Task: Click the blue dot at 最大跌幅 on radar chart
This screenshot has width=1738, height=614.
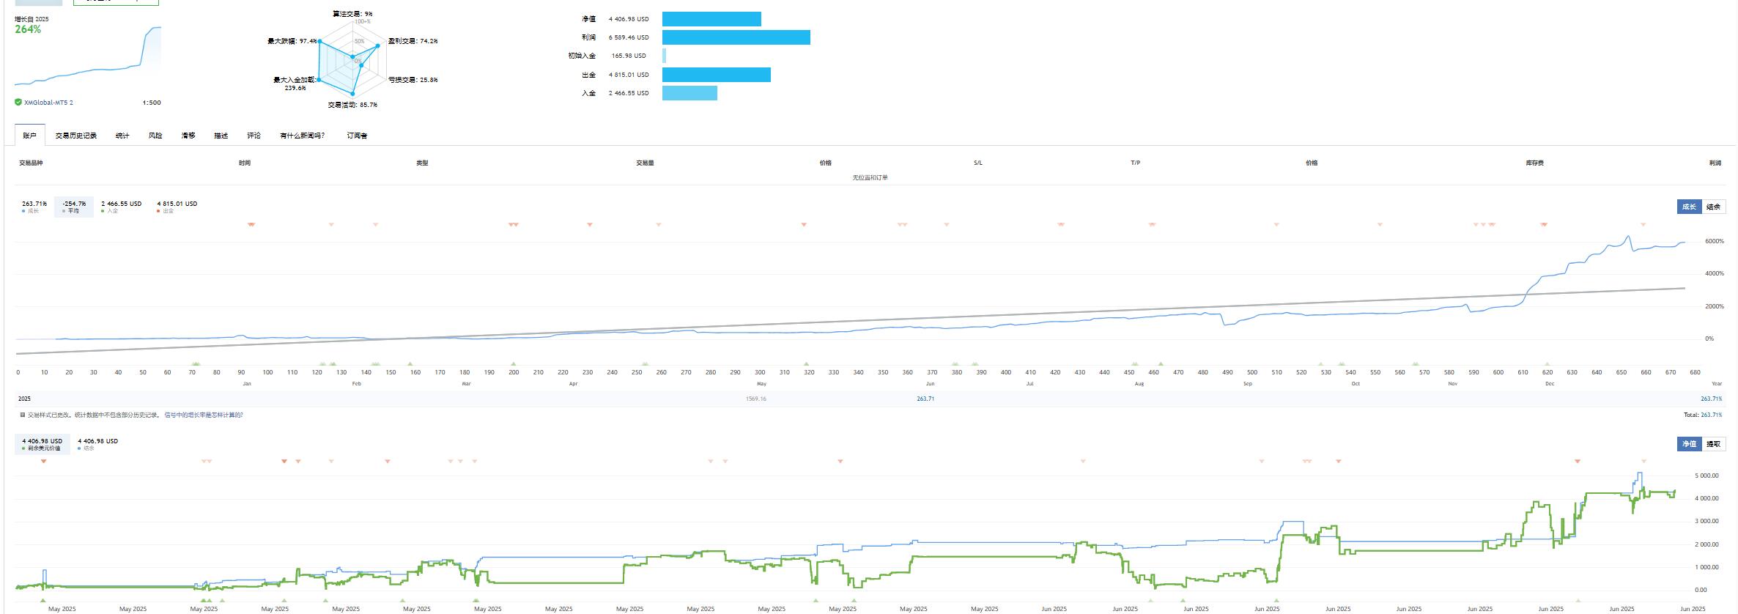Action: (319, 42)
